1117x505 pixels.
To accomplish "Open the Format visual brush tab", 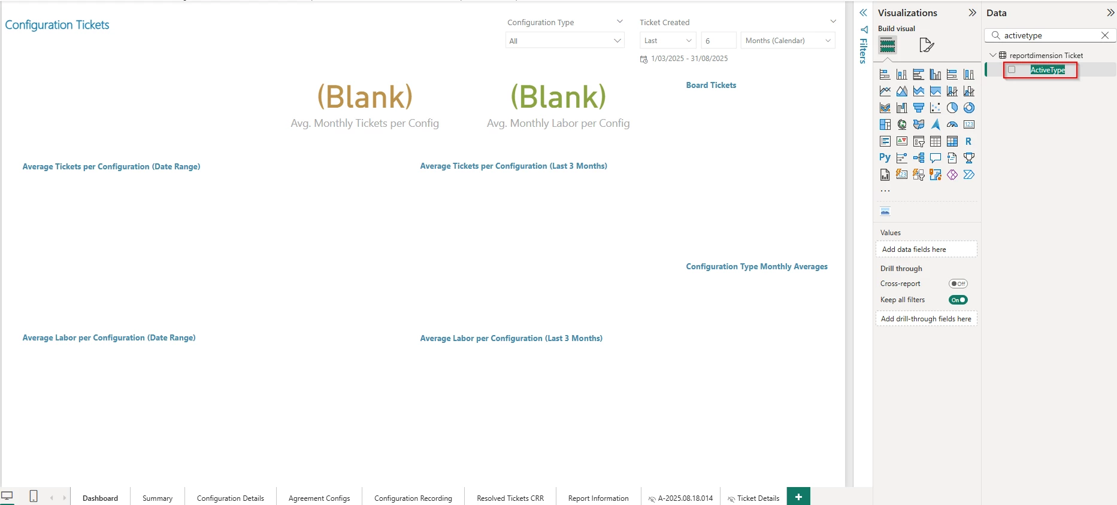I will pos(926,45).
